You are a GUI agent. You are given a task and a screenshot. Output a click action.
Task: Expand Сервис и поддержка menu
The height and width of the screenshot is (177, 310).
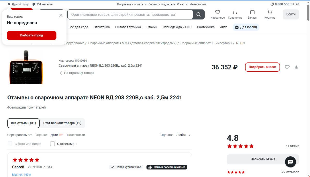click(x=162, y=4)
